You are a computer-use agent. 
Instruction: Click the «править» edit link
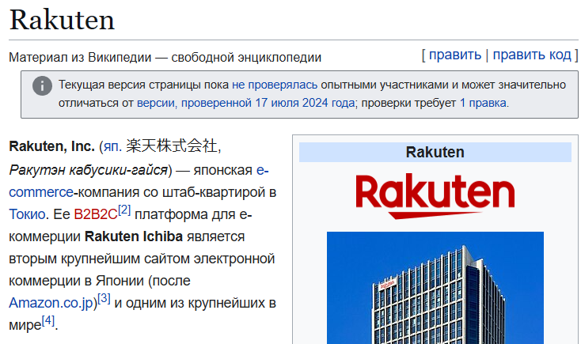coord(455,55)
